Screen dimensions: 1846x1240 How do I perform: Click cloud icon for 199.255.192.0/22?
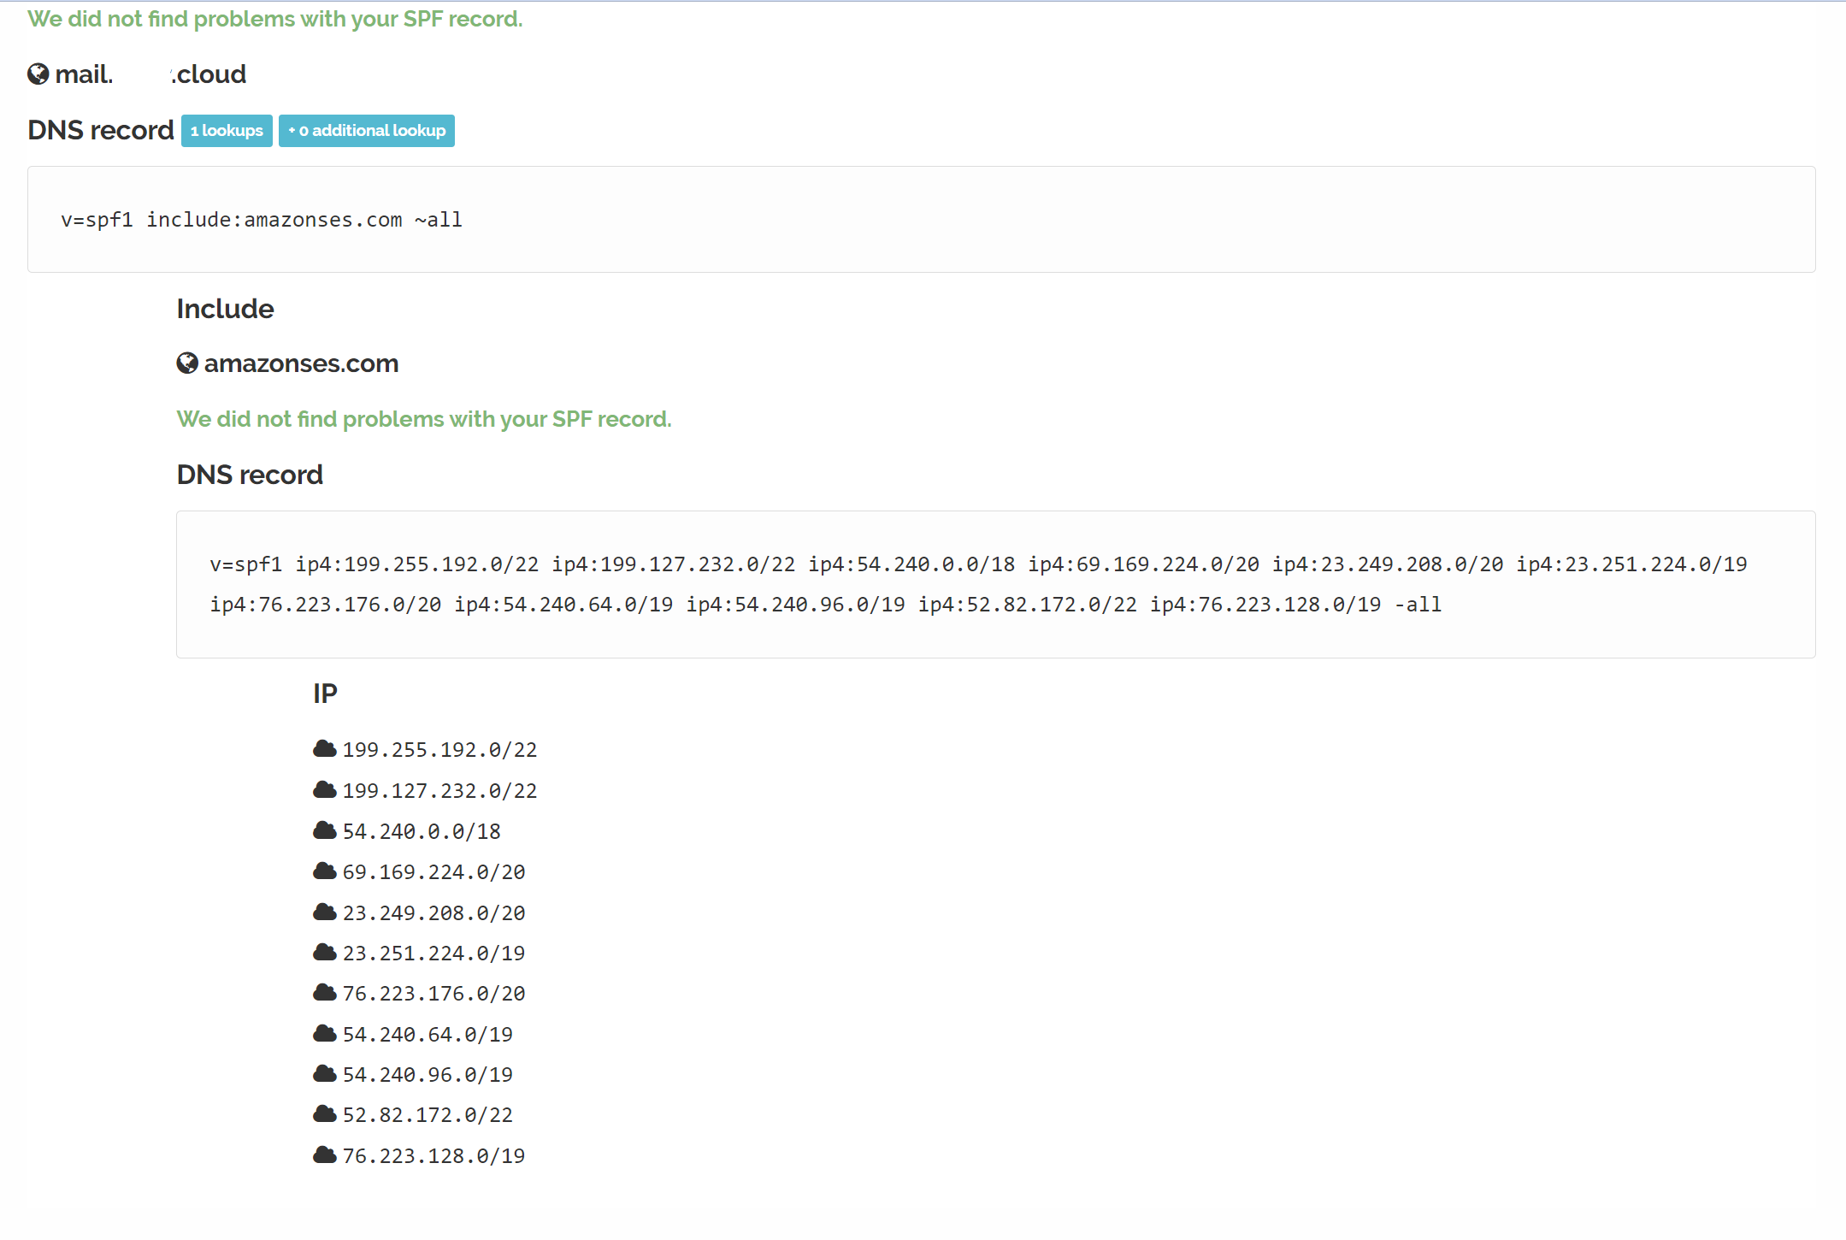325,749
